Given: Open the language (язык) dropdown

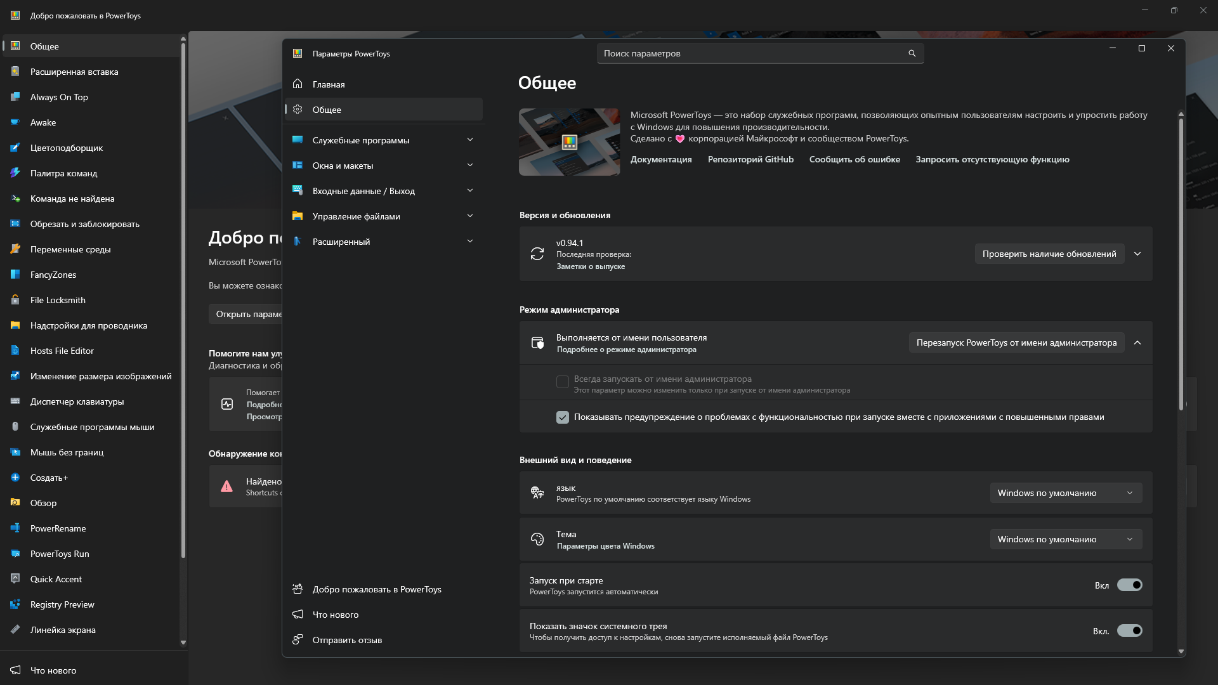Looking at the screenshot, I should click(x=1065, y=493).
